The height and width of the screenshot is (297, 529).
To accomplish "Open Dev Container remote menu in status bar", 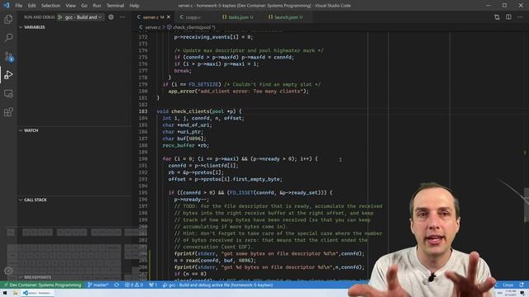I will [42, 285].
